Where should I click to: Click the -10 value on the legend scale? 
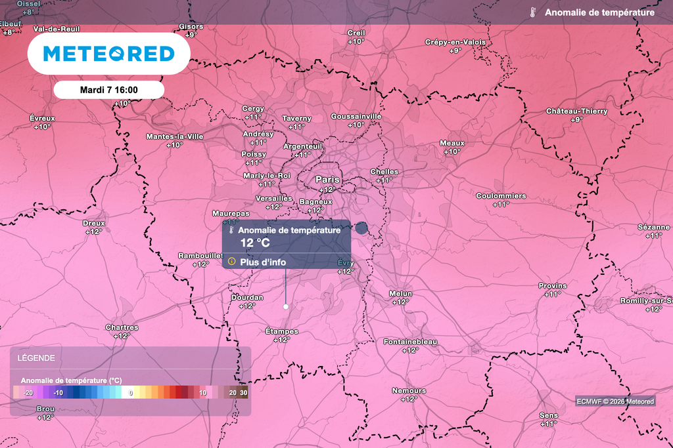click(x=58, y=393)
